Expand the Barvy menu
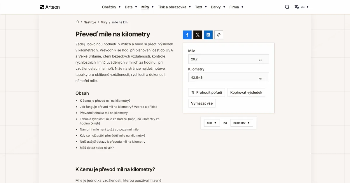Image resolution: width=350 pixels, height=183 pixels. coord(218,7)
